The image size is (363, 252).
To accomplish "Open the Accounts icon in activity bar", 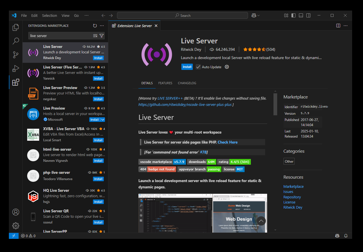I will (16, 212).
